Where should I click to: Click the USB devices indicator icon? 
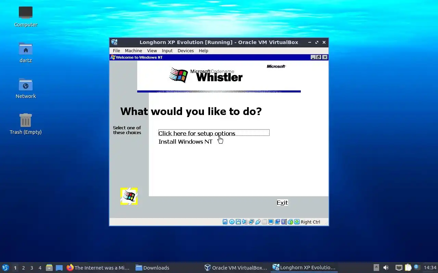click(258, 222)
